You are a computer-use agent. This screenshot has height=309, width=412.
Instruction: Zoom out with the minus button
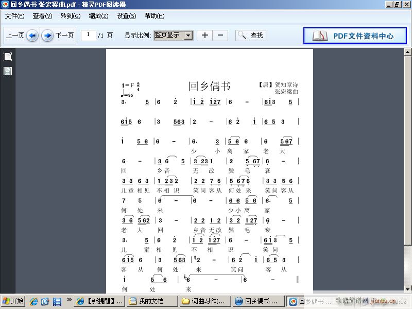(220, 36)
